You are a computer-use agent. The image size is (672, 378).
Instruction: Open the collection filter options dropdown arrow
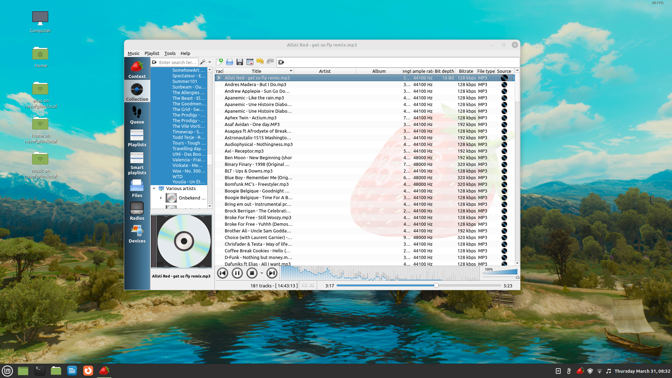coord(210,62)
